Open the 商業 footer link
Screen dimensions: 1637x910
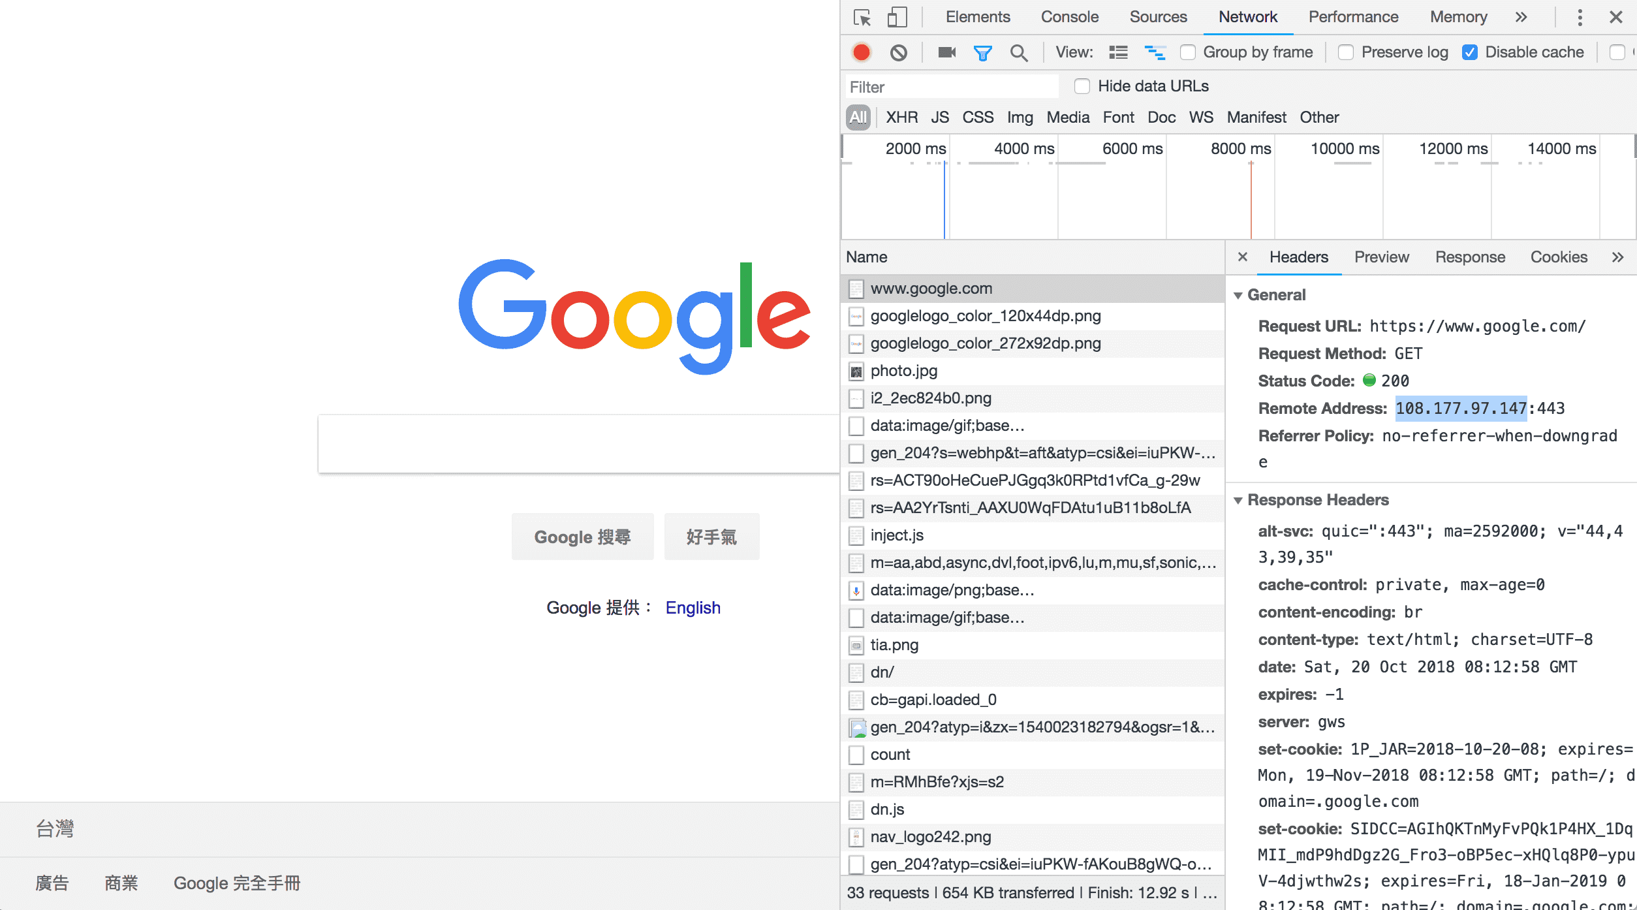[121, 883]
